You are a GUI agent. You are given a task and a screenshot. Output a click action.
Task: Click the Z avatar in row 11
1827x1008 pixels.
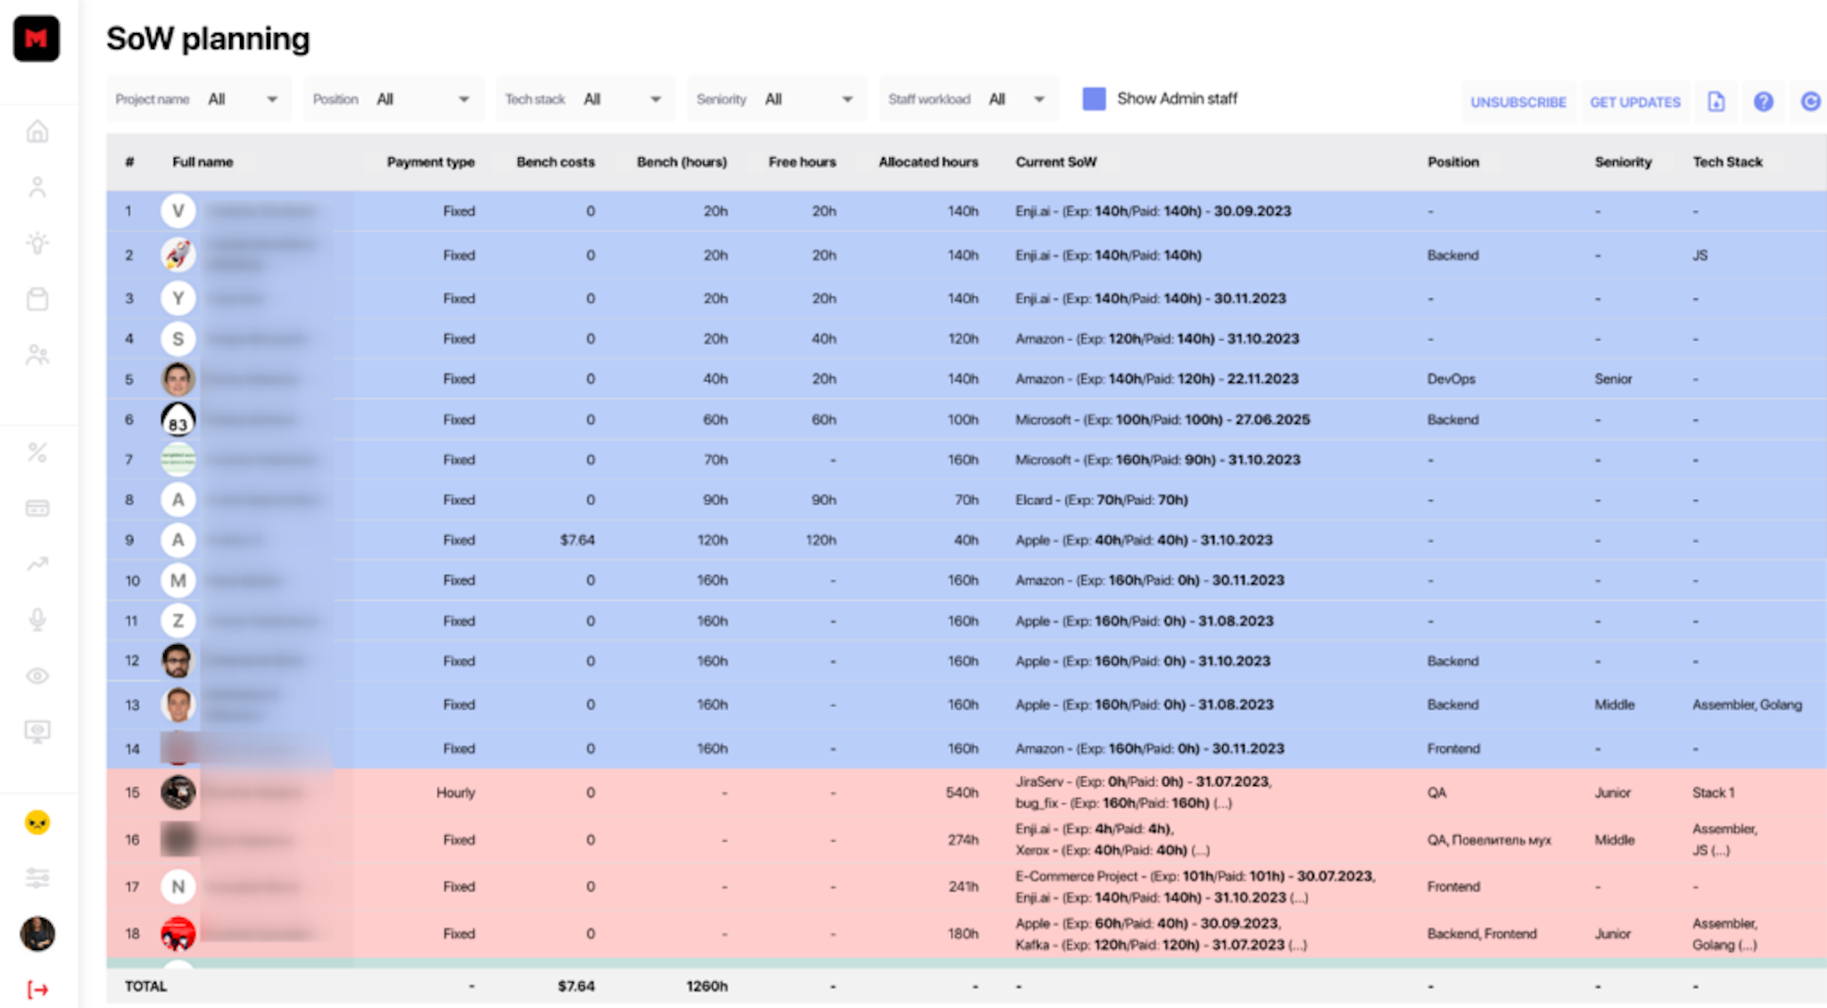click(x=178, y=621)
